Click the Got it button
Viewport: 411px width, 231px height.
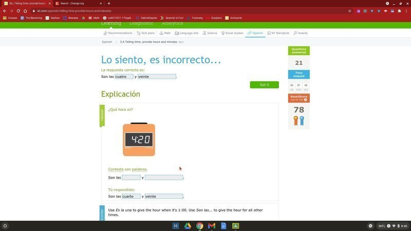pyautogui.click(x=264, y=85)
